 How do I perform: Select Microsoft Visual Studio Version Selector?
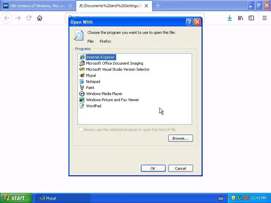pos(114,69)
